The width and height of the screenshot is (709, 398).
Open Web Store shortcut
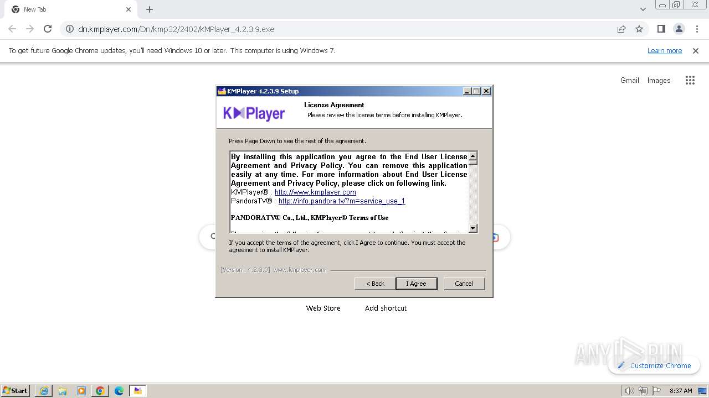[323, 308]
